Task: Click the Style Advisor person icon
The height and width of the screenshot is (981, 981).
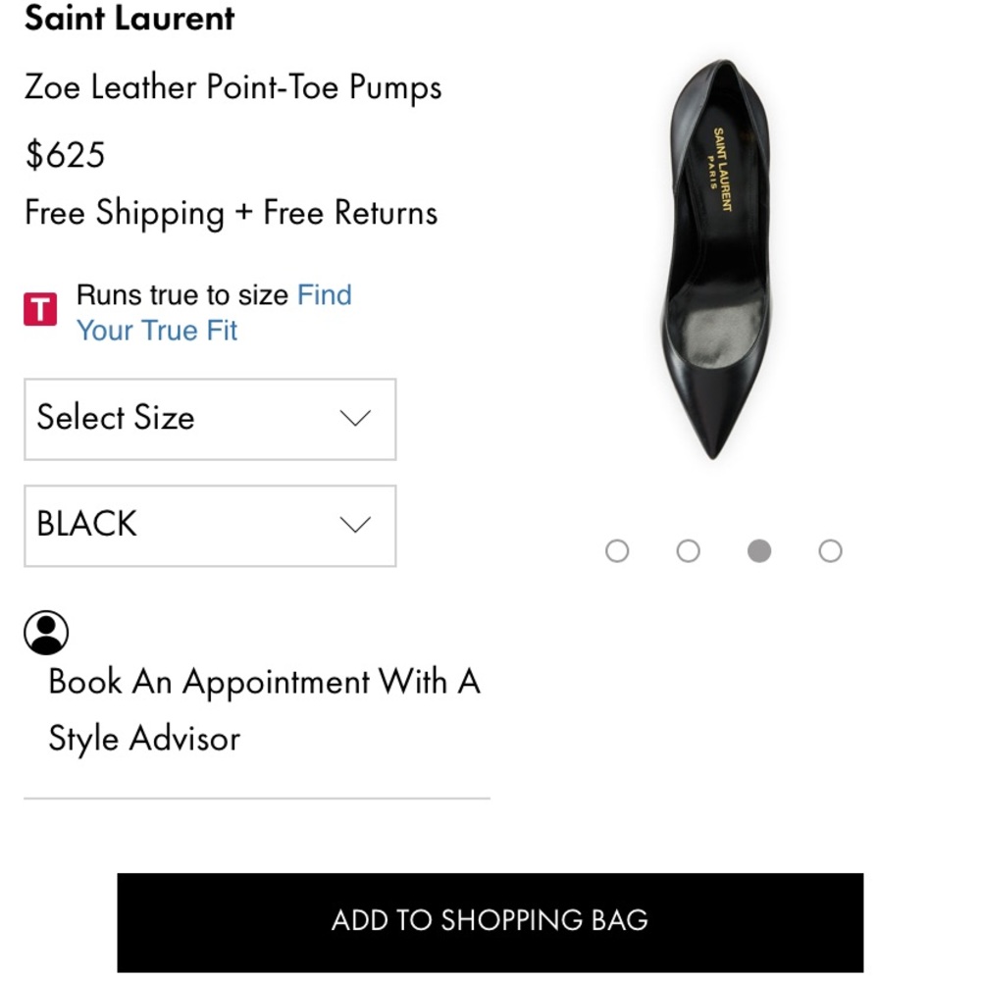Action: [46, 633]
